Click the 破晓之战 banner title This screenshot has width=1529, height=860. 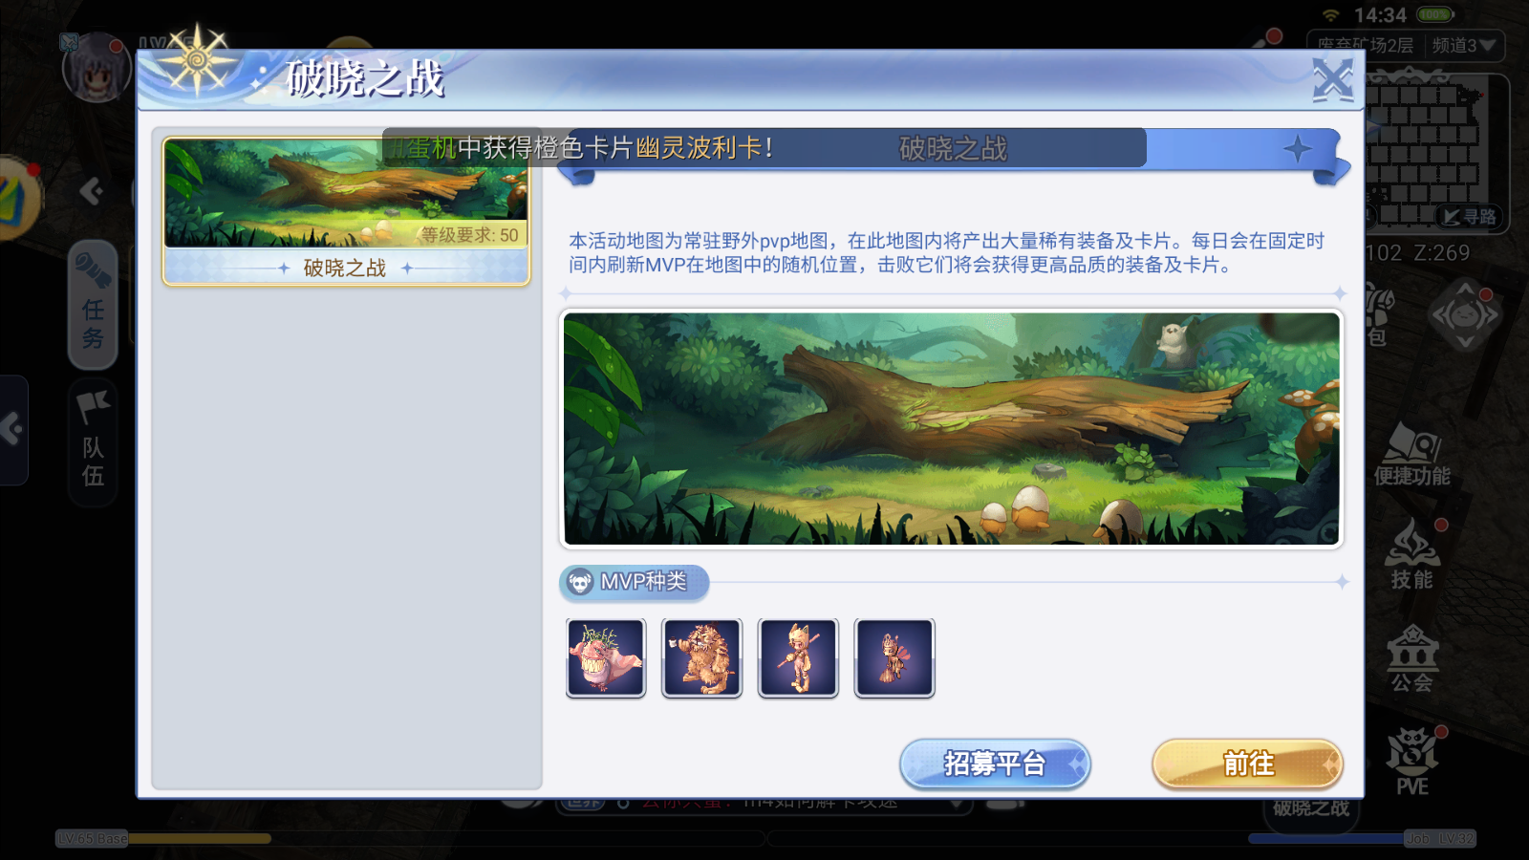[x=953, y=149]
